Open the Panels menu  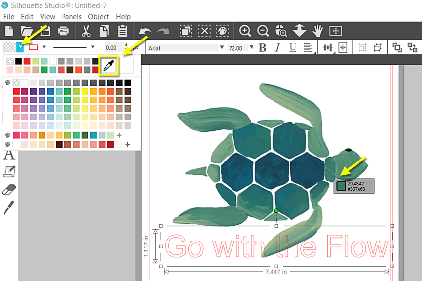tap(72, 17)
